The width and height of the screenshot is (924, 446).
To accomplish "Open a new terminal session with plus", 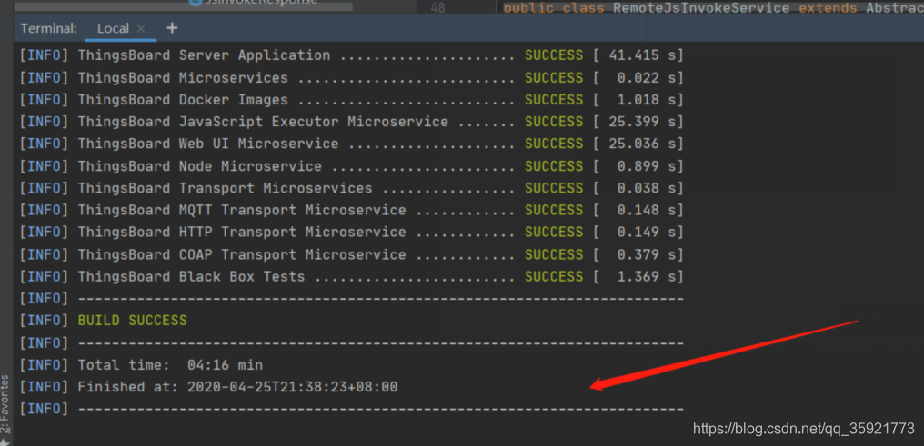I will click(172, 27).
